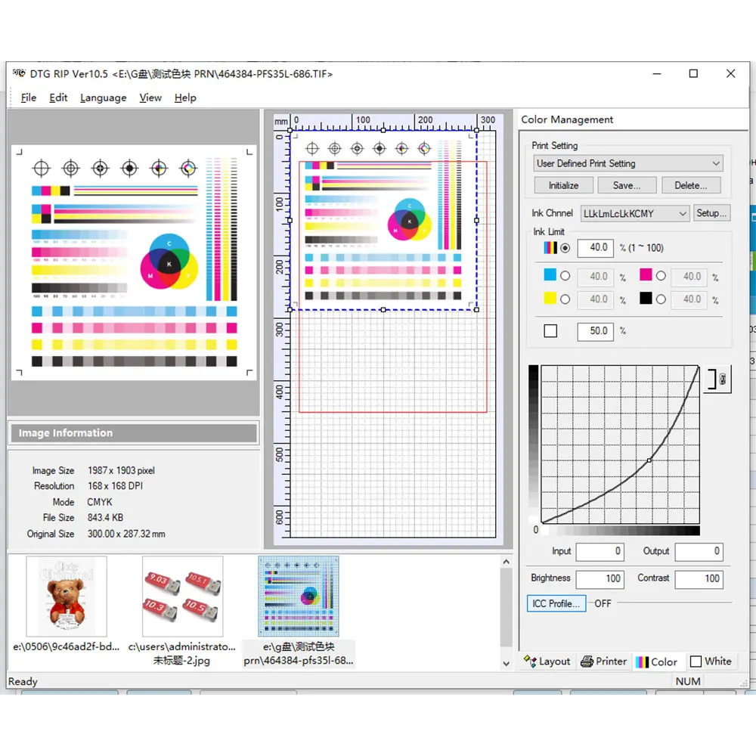Click the ICC Profile OFF status text

coord(603,603)
